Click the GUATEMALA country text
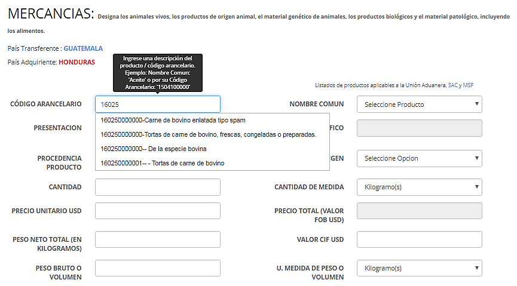 click(x=83, y=48)
